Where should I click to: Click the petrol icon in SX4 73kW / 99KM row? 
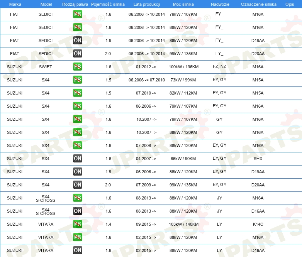pyautogui.click(x=77, y=80)
